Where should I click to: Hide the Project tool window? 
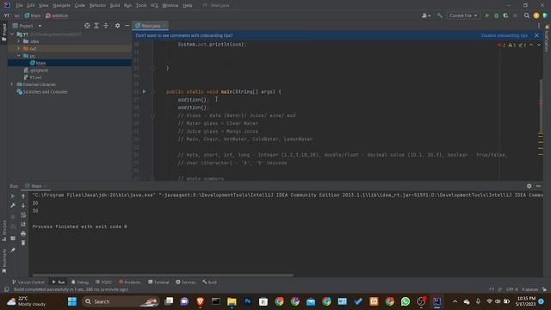click(127, 26)
